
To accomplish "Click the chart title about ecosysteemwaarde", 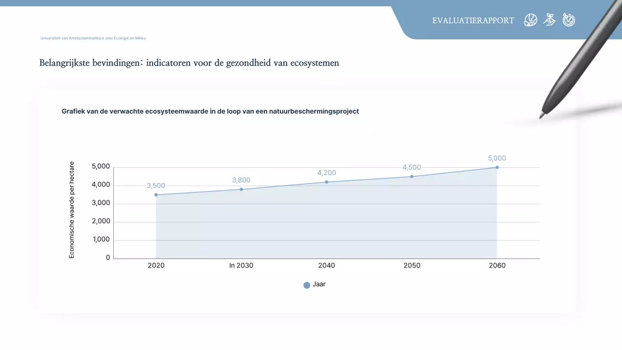I will (x=210, y=111).
